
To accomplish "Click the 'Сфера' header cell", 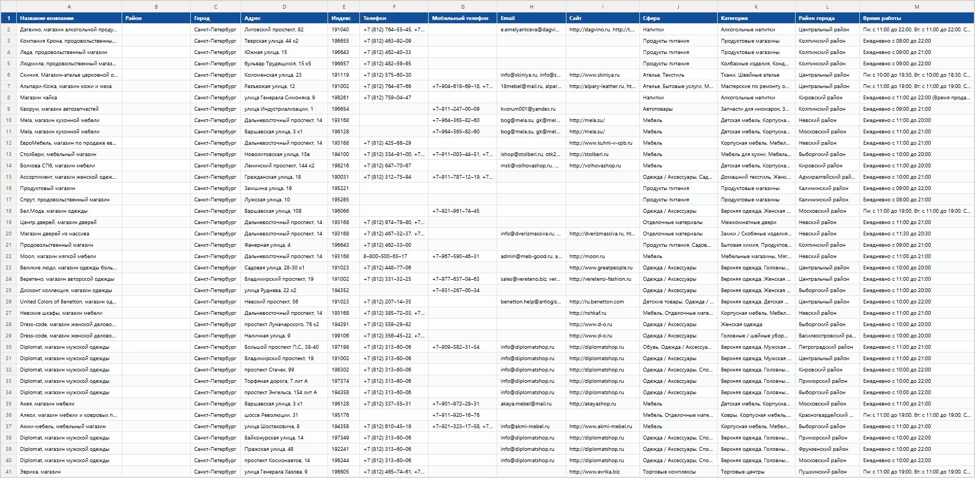I will coord(678,18).
